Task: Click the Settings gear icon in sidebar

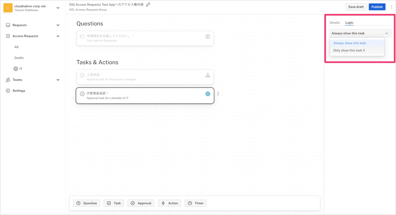Action: point(8,91)
